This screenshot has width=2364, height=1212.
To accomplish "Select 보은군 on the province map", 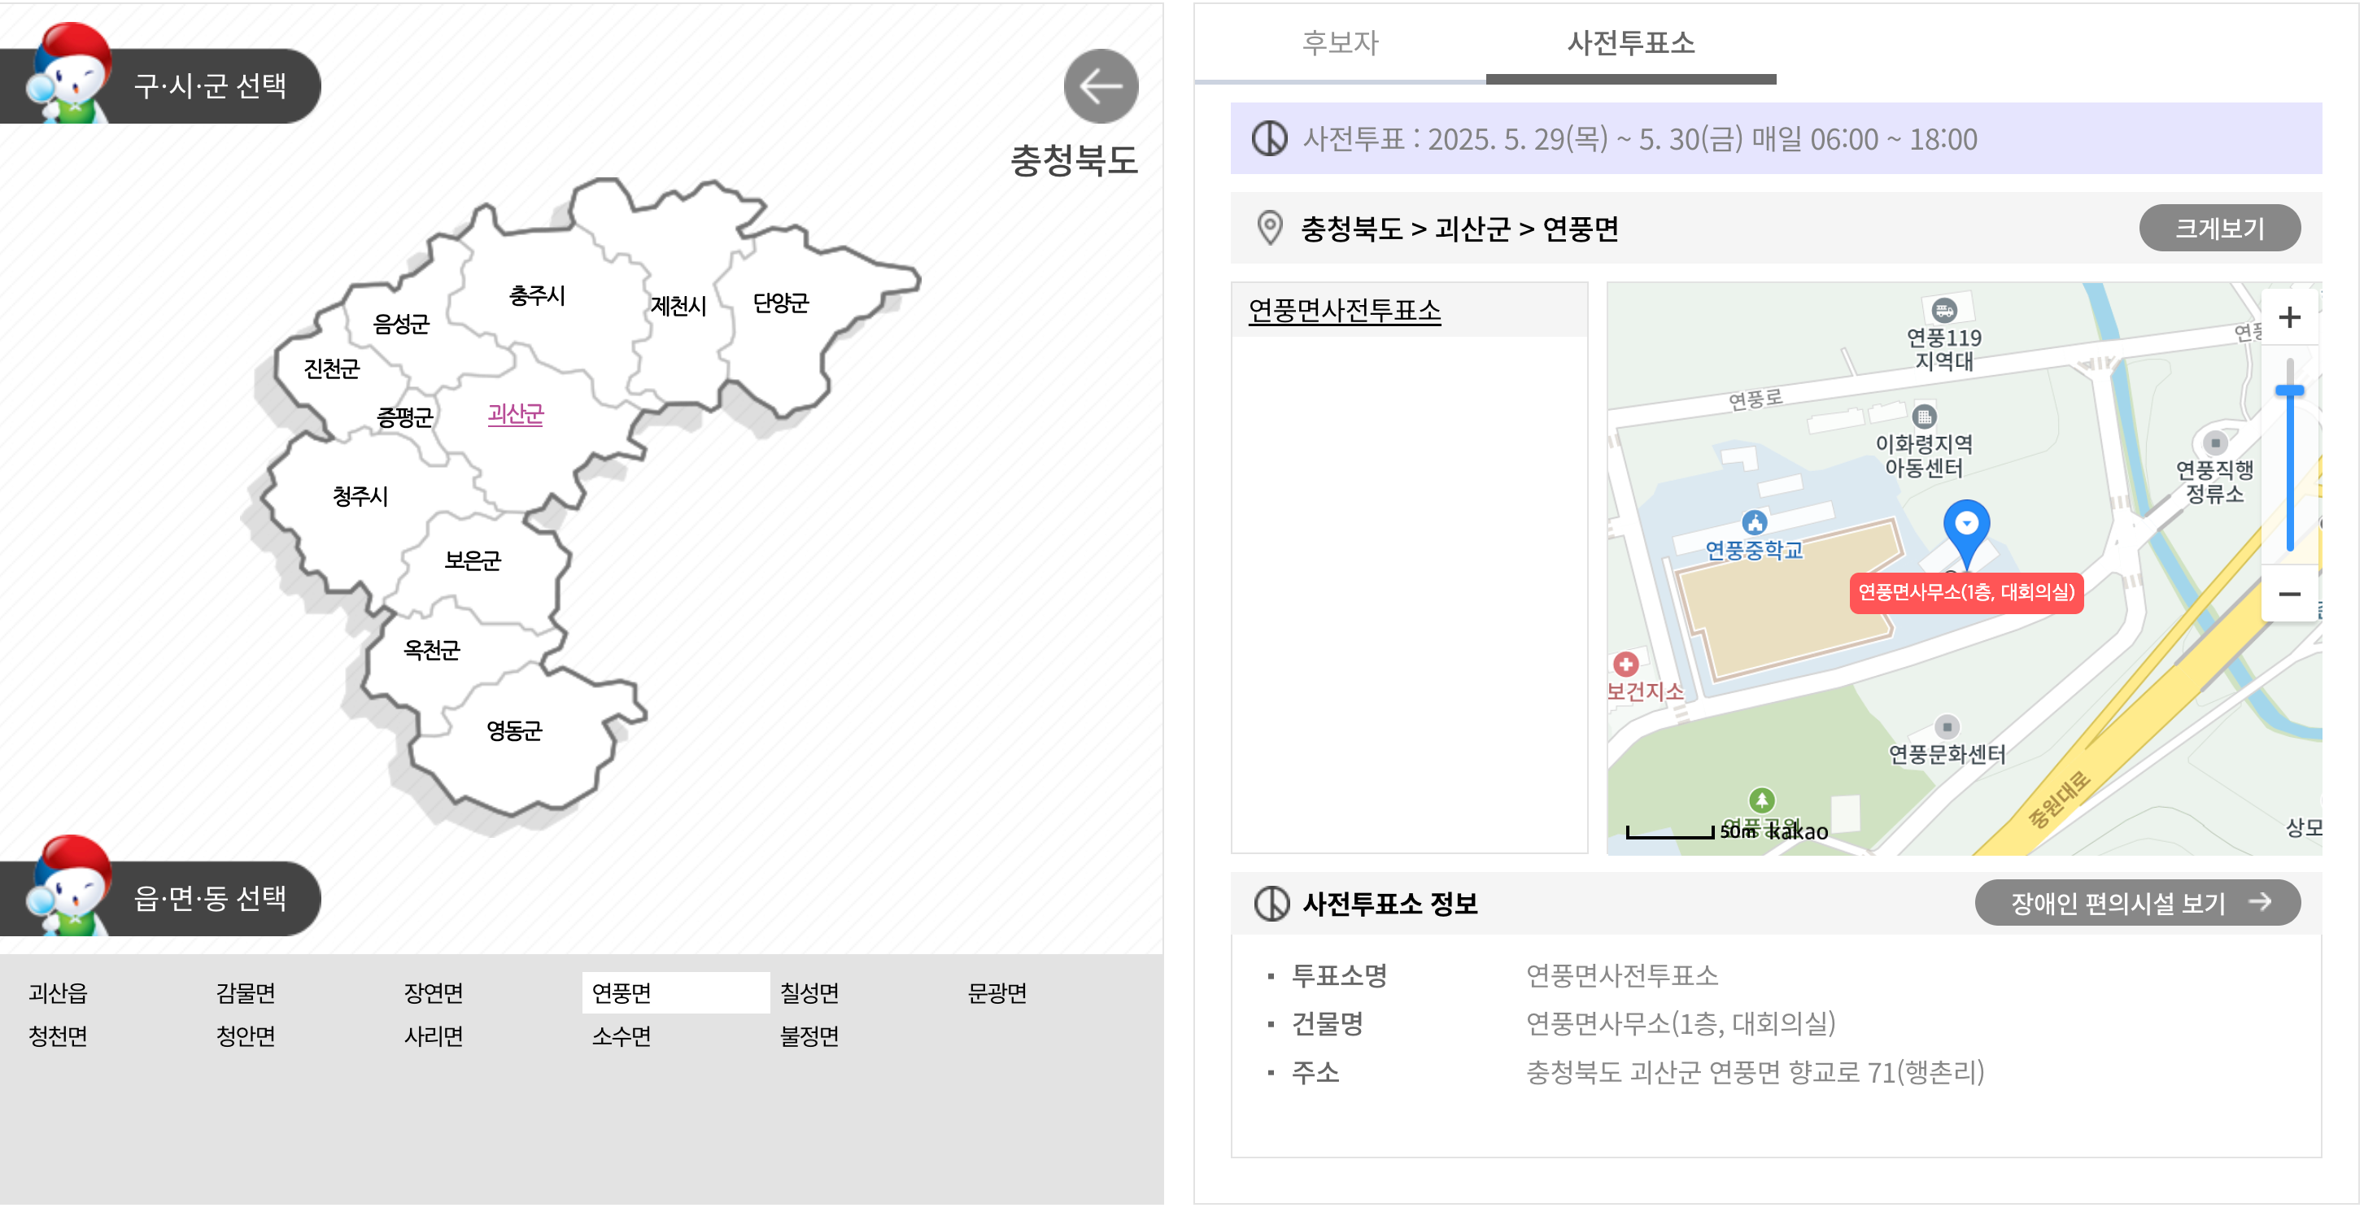I will (x=473, y=560).
